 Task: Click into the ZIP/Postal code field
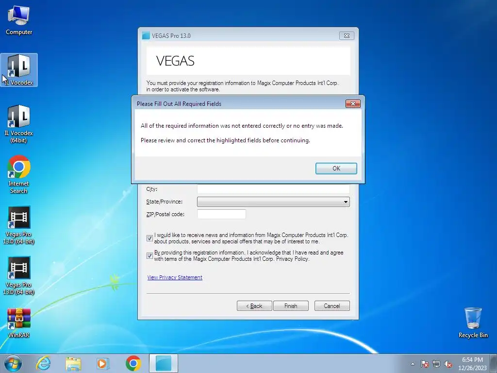pos(221,214)
